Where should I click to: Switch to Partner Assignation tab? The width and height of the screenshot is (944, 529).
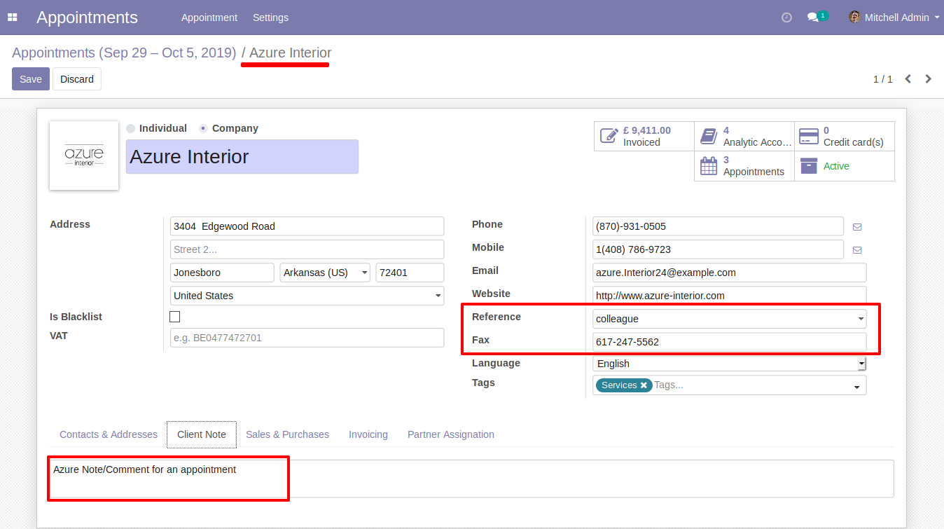[x=451, y=434]
